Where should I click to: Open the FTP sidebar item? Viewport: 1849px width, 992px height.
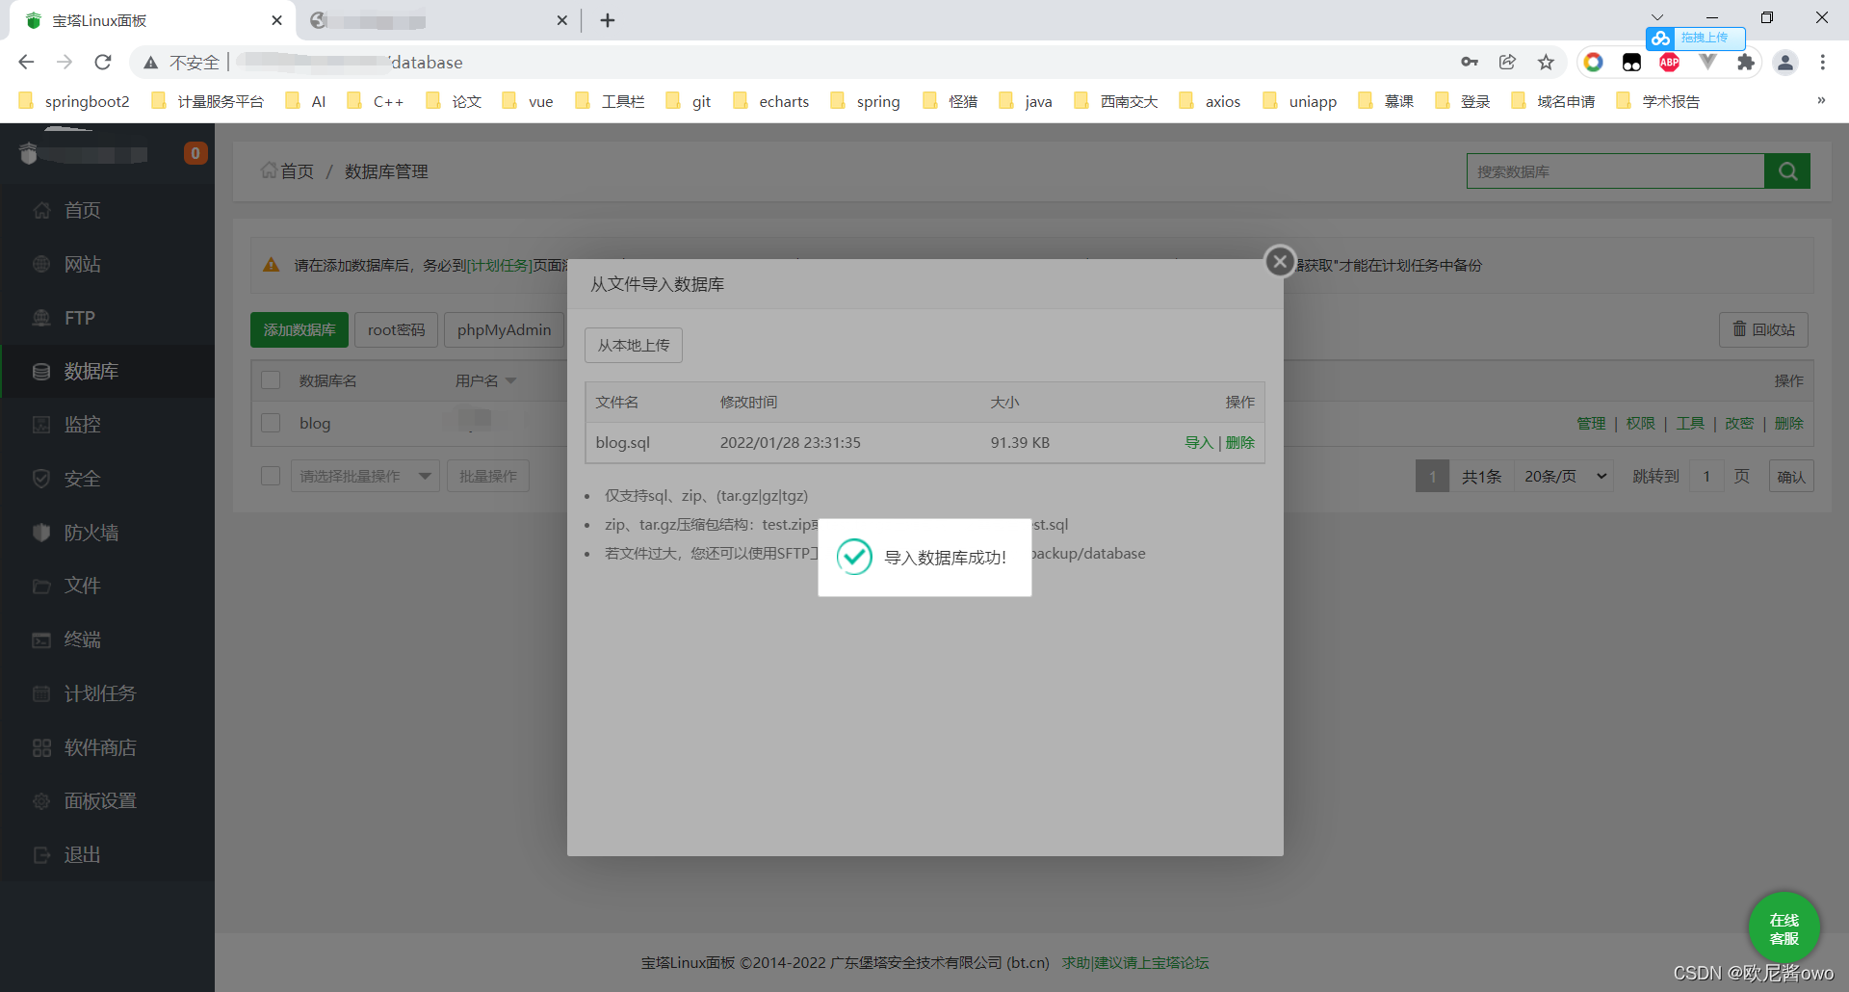[x=107, y=318]
